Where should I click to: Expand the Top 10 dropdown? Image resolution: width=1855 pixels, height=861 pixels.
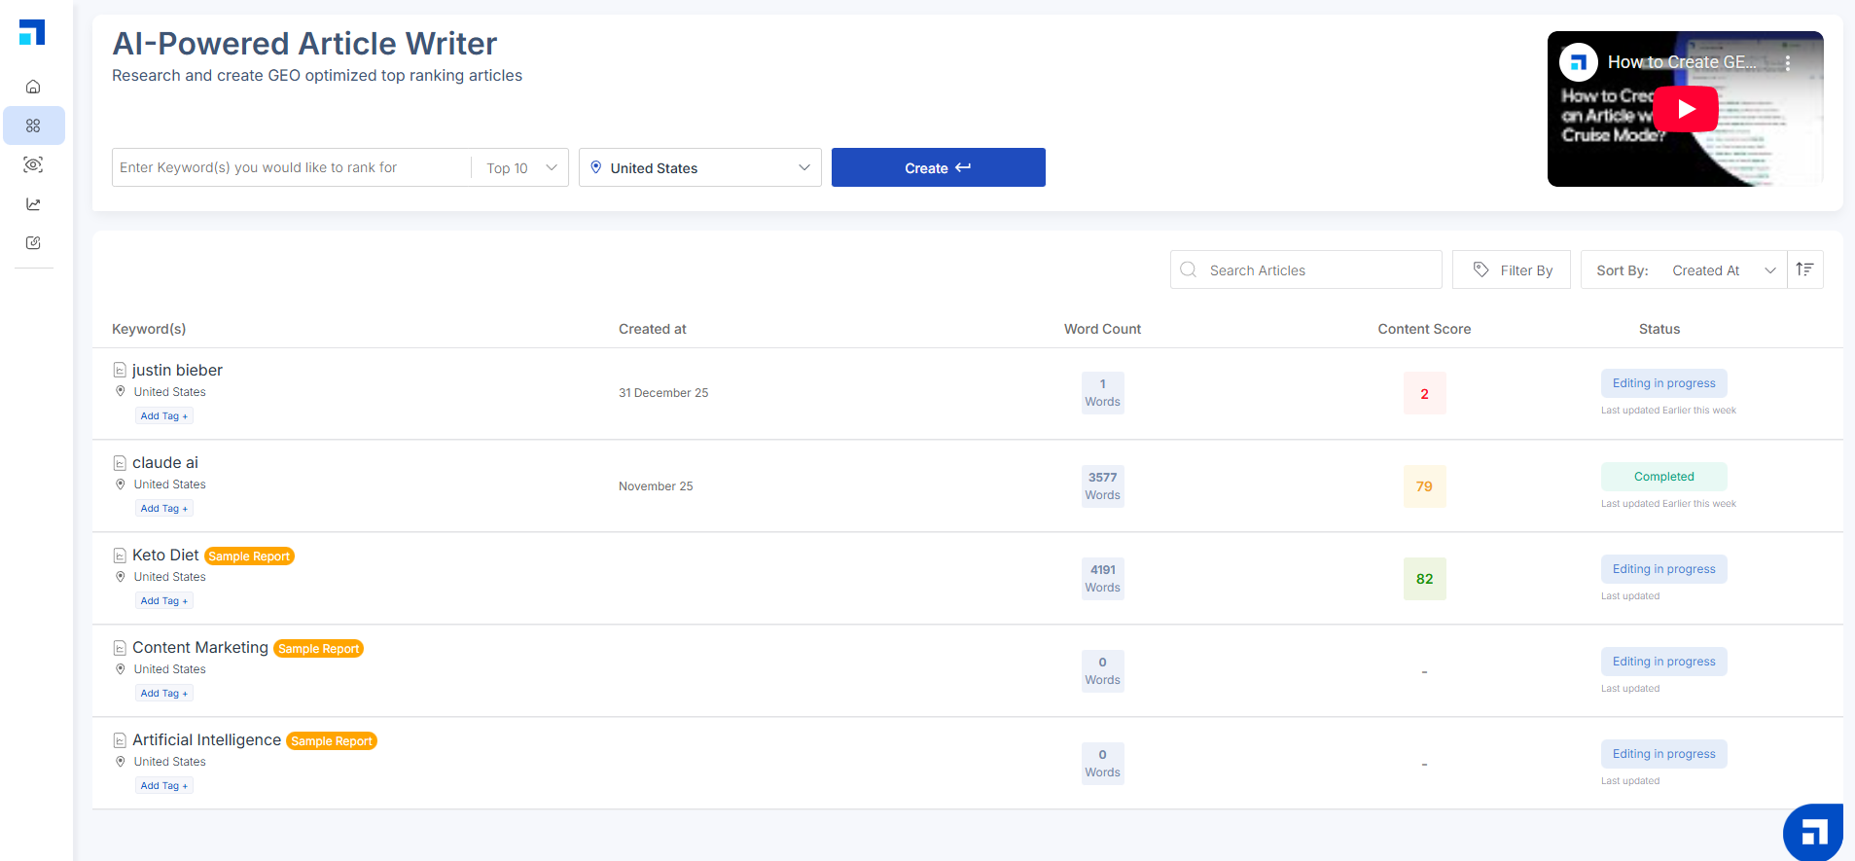pyautogui.click(x=521, y=168)
